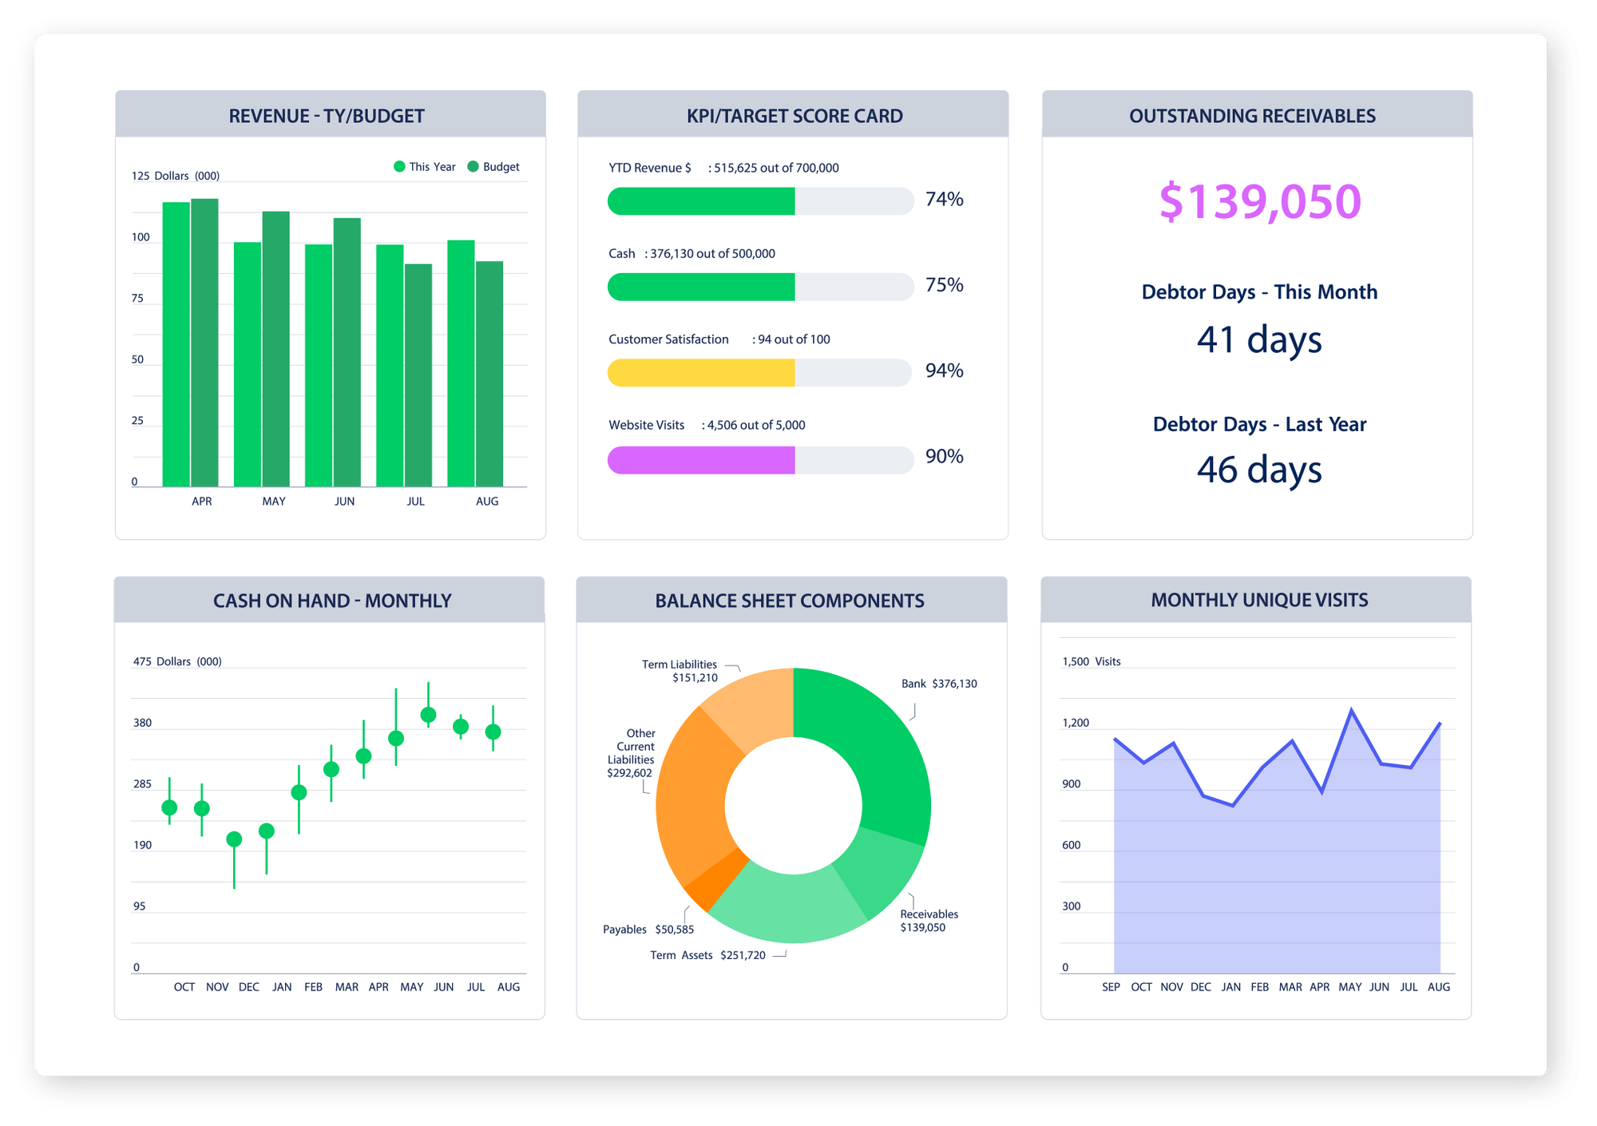Toggle the Budget legend dot
The width and height of the screenshot is (1597, 1126).
[x=473, y=167]
